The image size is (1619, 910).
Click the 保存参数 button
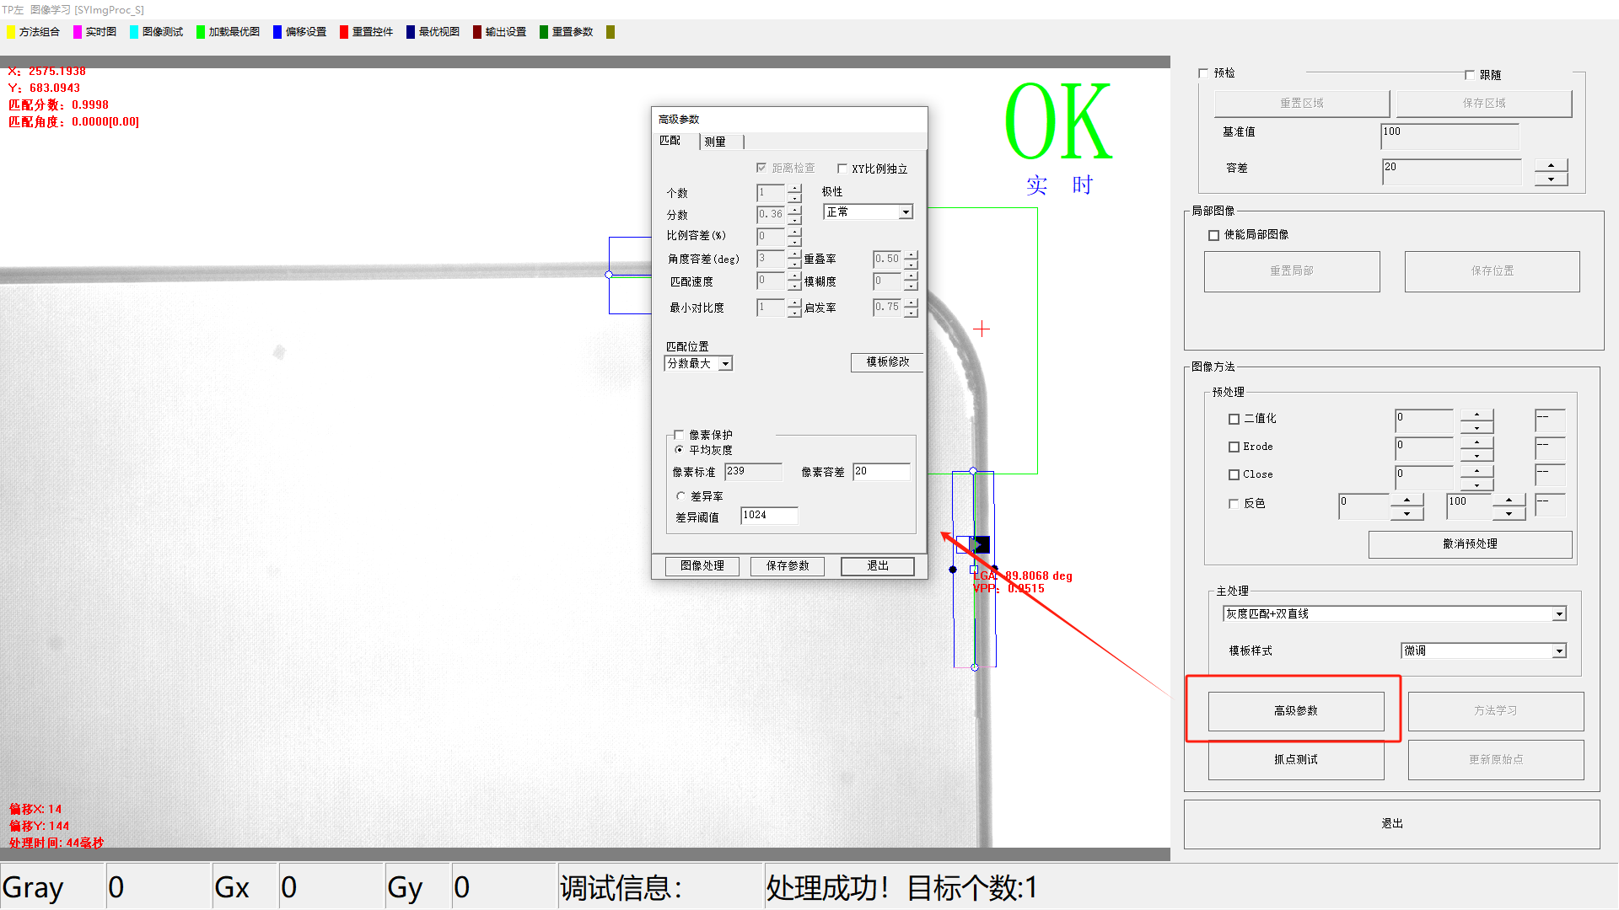[788, 566]
